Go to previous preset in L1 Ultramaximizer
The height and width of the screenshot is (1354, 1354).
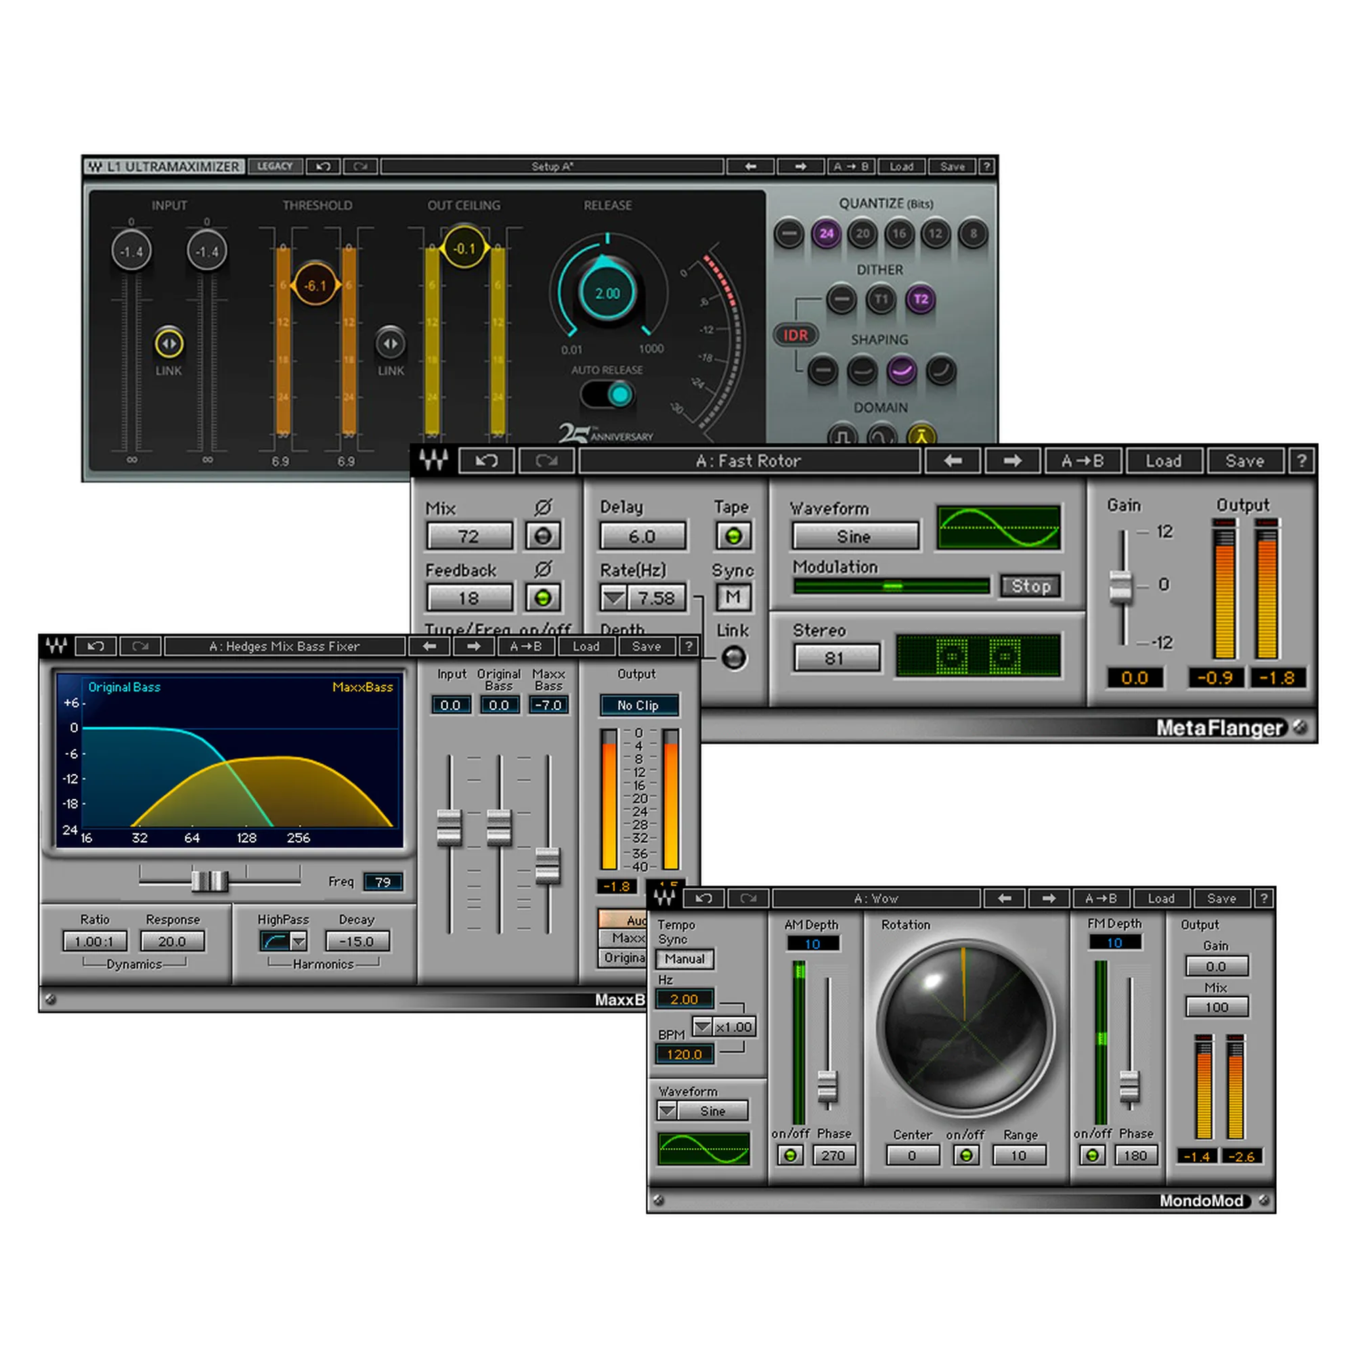[x=751, y=166]
